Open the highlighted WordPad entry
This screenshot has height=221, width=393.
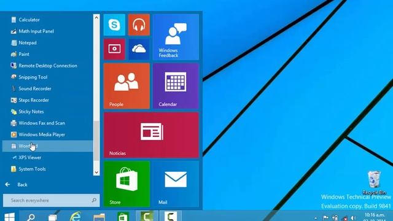point(48,146)
